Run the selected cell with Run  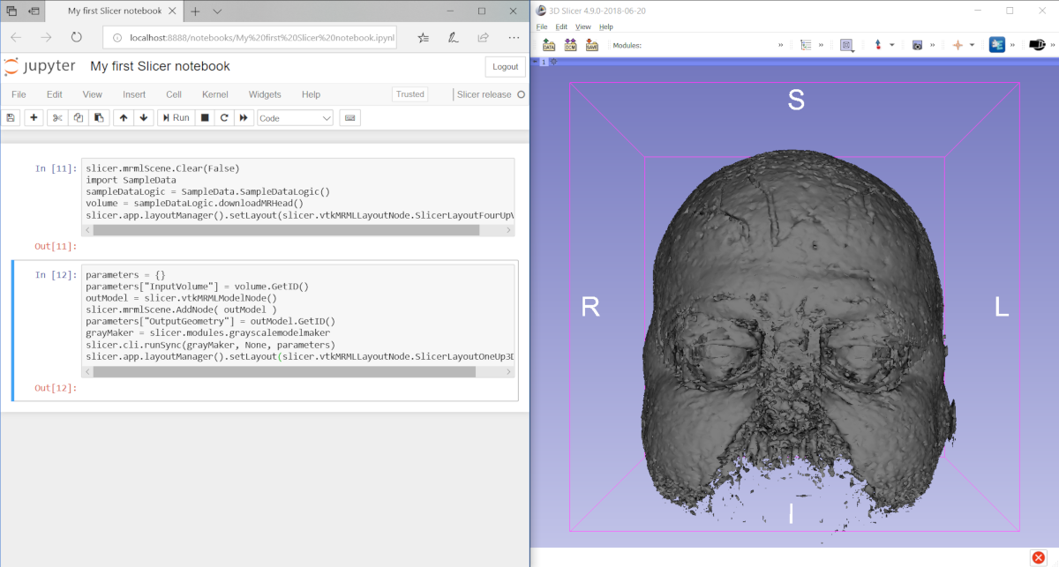[175, 117]
